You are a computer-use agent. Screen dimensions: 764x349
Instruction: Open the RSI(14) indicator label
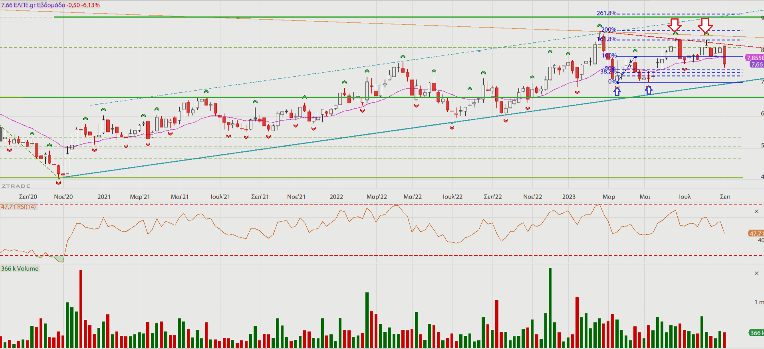19,207
